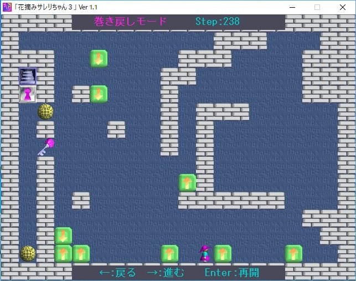The image size is (356, 281).
Task: Open the window icon menu in title bar
Action: (7, 7)
